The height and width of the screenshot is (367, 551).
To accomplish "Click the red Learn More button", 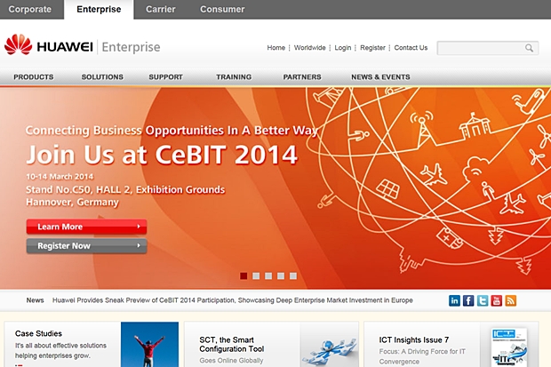I will (86, 227).
